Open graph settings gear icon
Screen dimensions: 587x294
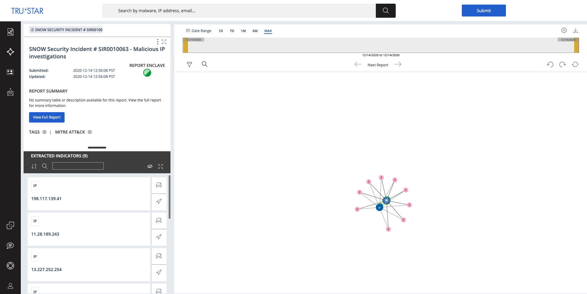click(564, 30)
